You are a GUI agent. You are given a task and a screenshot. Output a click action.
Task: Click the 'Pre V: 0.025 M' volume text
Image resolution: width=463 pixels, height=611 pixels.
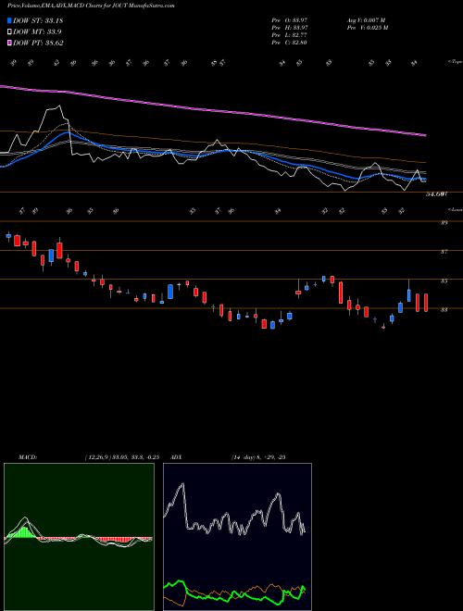click(x=367, y=28)
